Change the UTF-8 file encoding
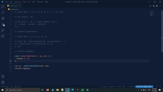The image size is (163, 92). 119,87
